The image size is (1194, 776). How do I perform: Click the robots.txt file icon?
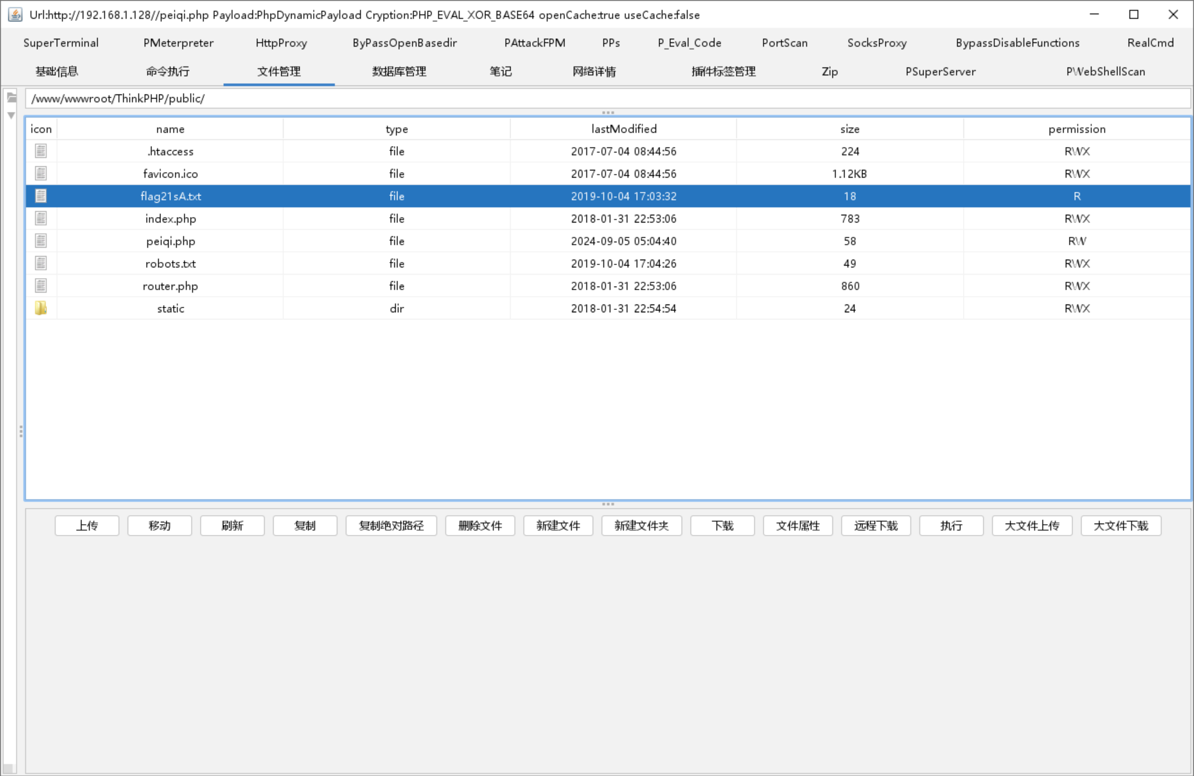(x=41, y=263)
